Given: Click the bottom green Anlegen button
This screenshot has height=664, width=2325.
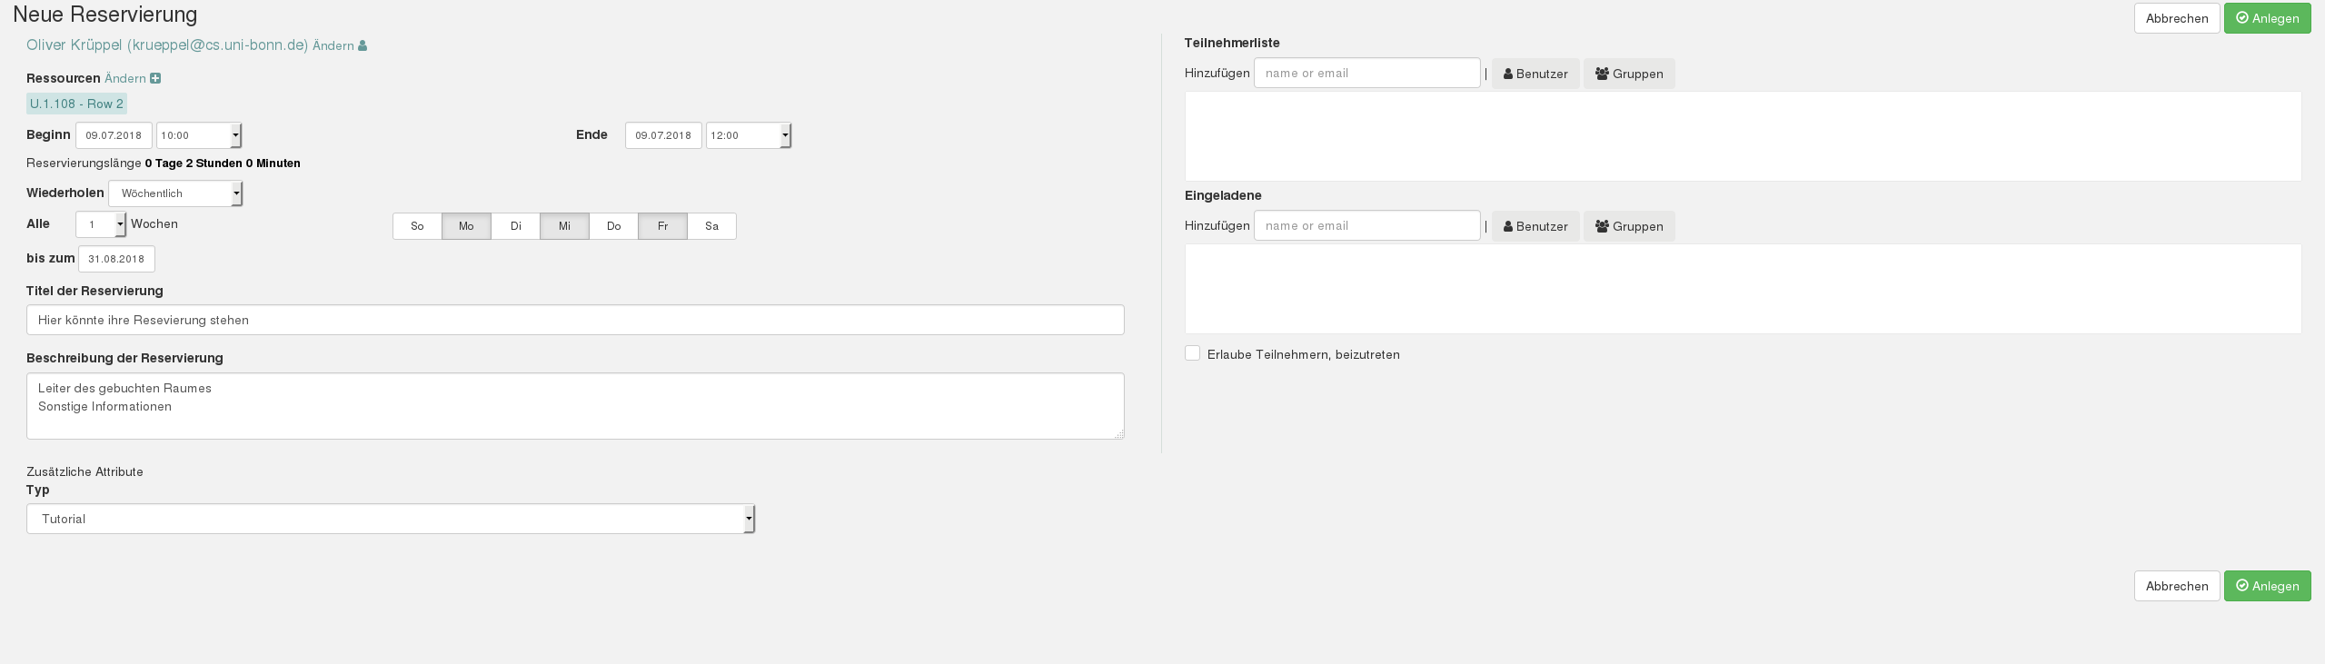Looking at the screenshot, I should pyautogui.click(x=2266, y=586).
